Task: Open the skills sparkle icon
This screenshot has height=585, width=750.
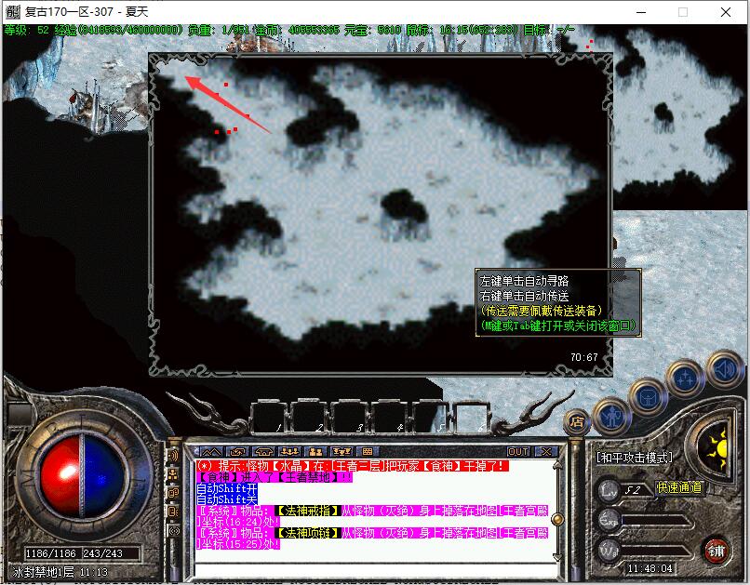Action: click(x=686, y=379)
